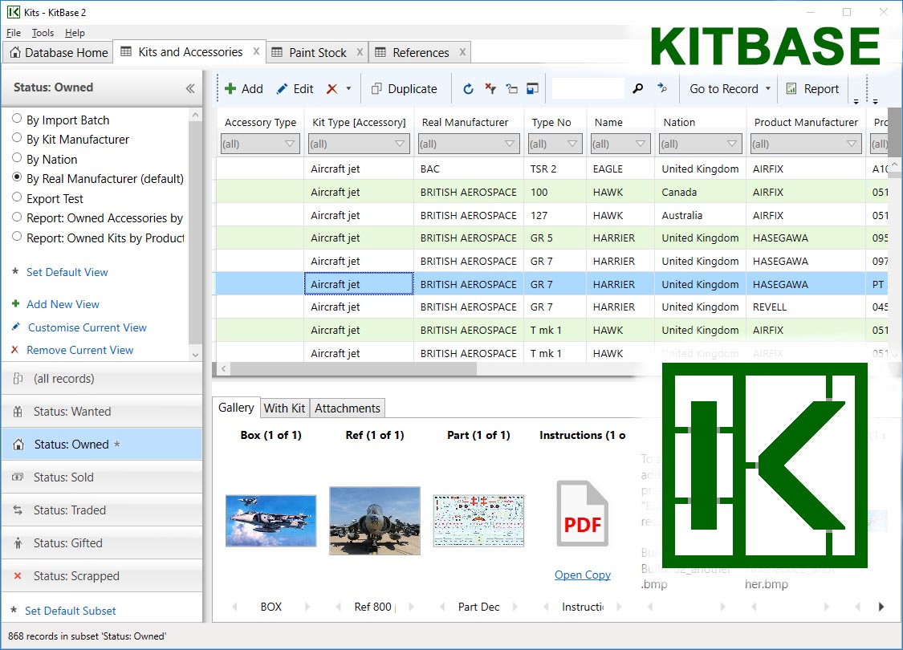
Task: Click the save layout toolbar icon
Action: coord(533,88)
